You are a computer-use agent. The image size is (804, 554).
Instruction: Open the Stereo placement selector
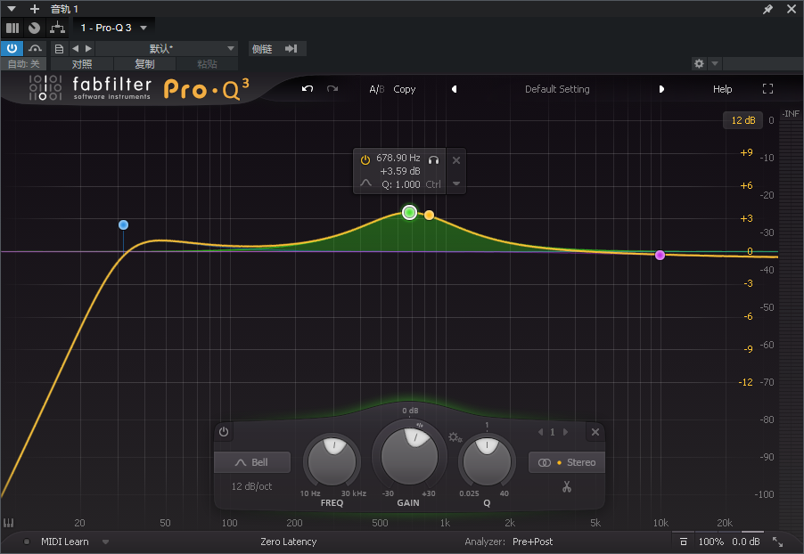point(567,462)
